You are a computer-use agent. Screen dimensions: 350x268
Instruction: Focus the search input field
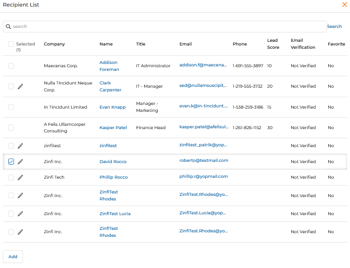coord(165,27)
